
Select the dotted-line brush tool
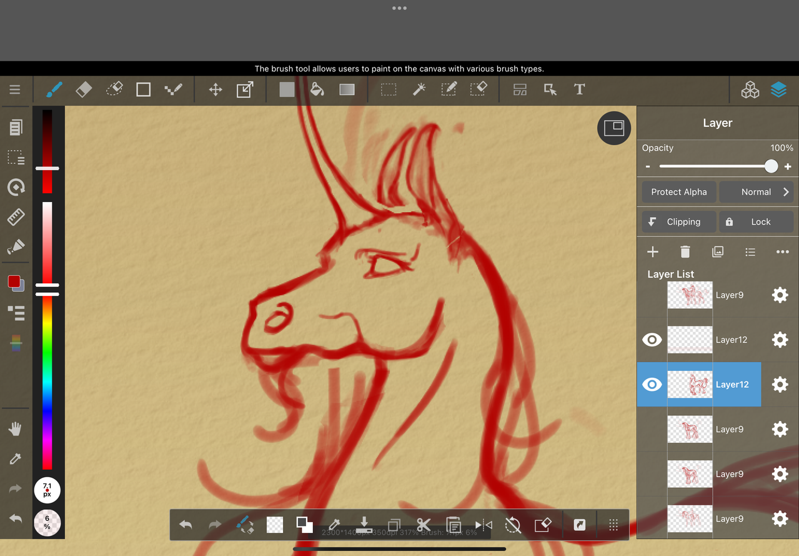tap(173, 89)
